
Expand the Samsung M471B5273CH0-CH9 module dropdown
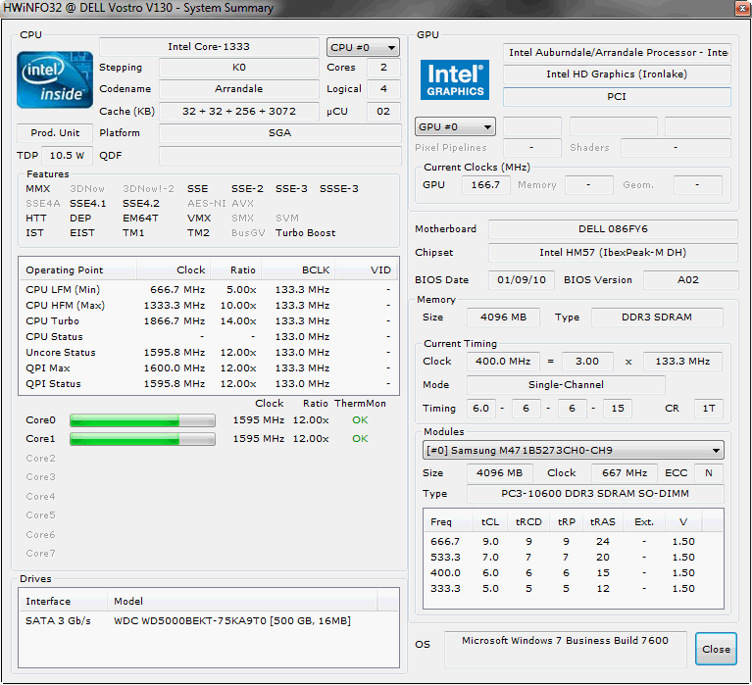[x=574, y=450]
